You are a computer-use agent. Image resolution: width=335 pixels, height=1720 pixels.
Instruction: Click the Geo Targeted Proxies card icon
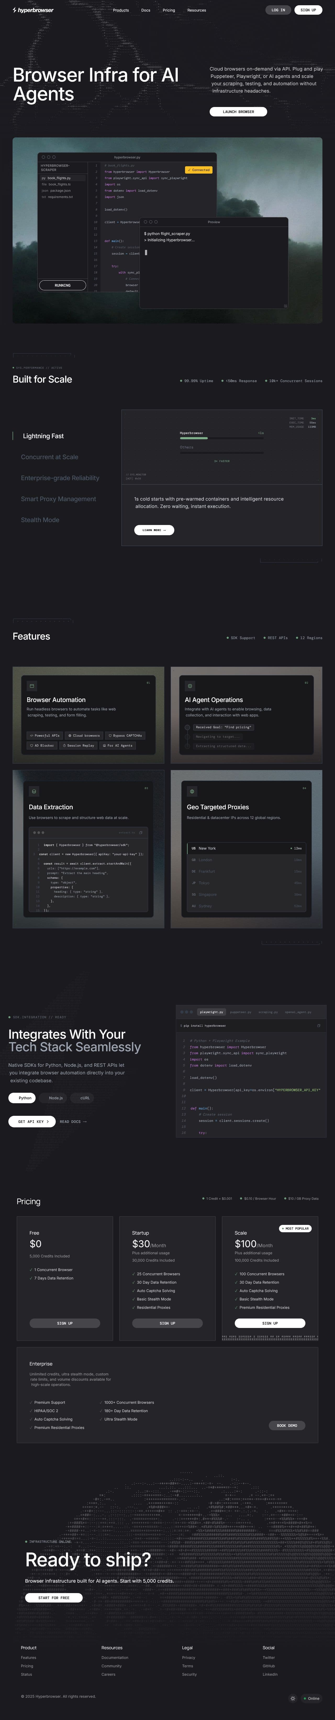pyautogui.click(x=192, y=791)
